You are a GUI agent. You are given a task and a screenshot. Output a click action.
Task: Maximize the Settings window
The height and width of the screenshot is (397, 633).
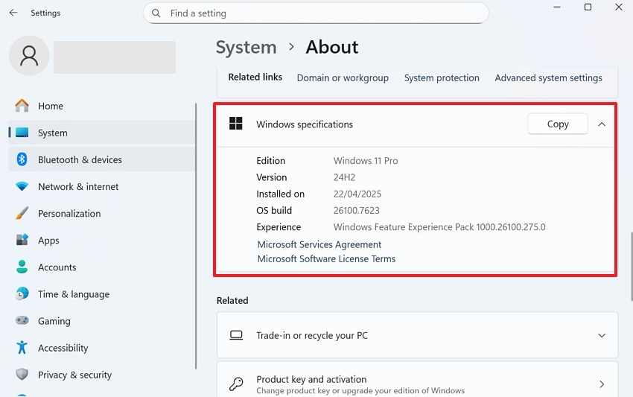pos(588,7)
